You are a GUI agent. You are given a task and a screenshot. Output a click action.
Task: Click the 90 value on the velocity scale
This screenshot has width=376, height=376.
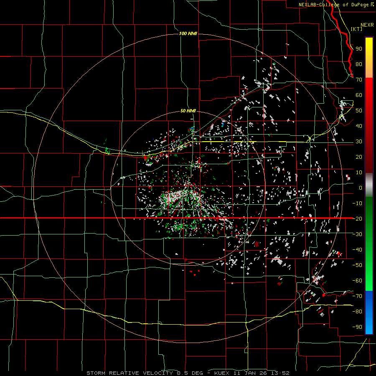coord(359,49)
